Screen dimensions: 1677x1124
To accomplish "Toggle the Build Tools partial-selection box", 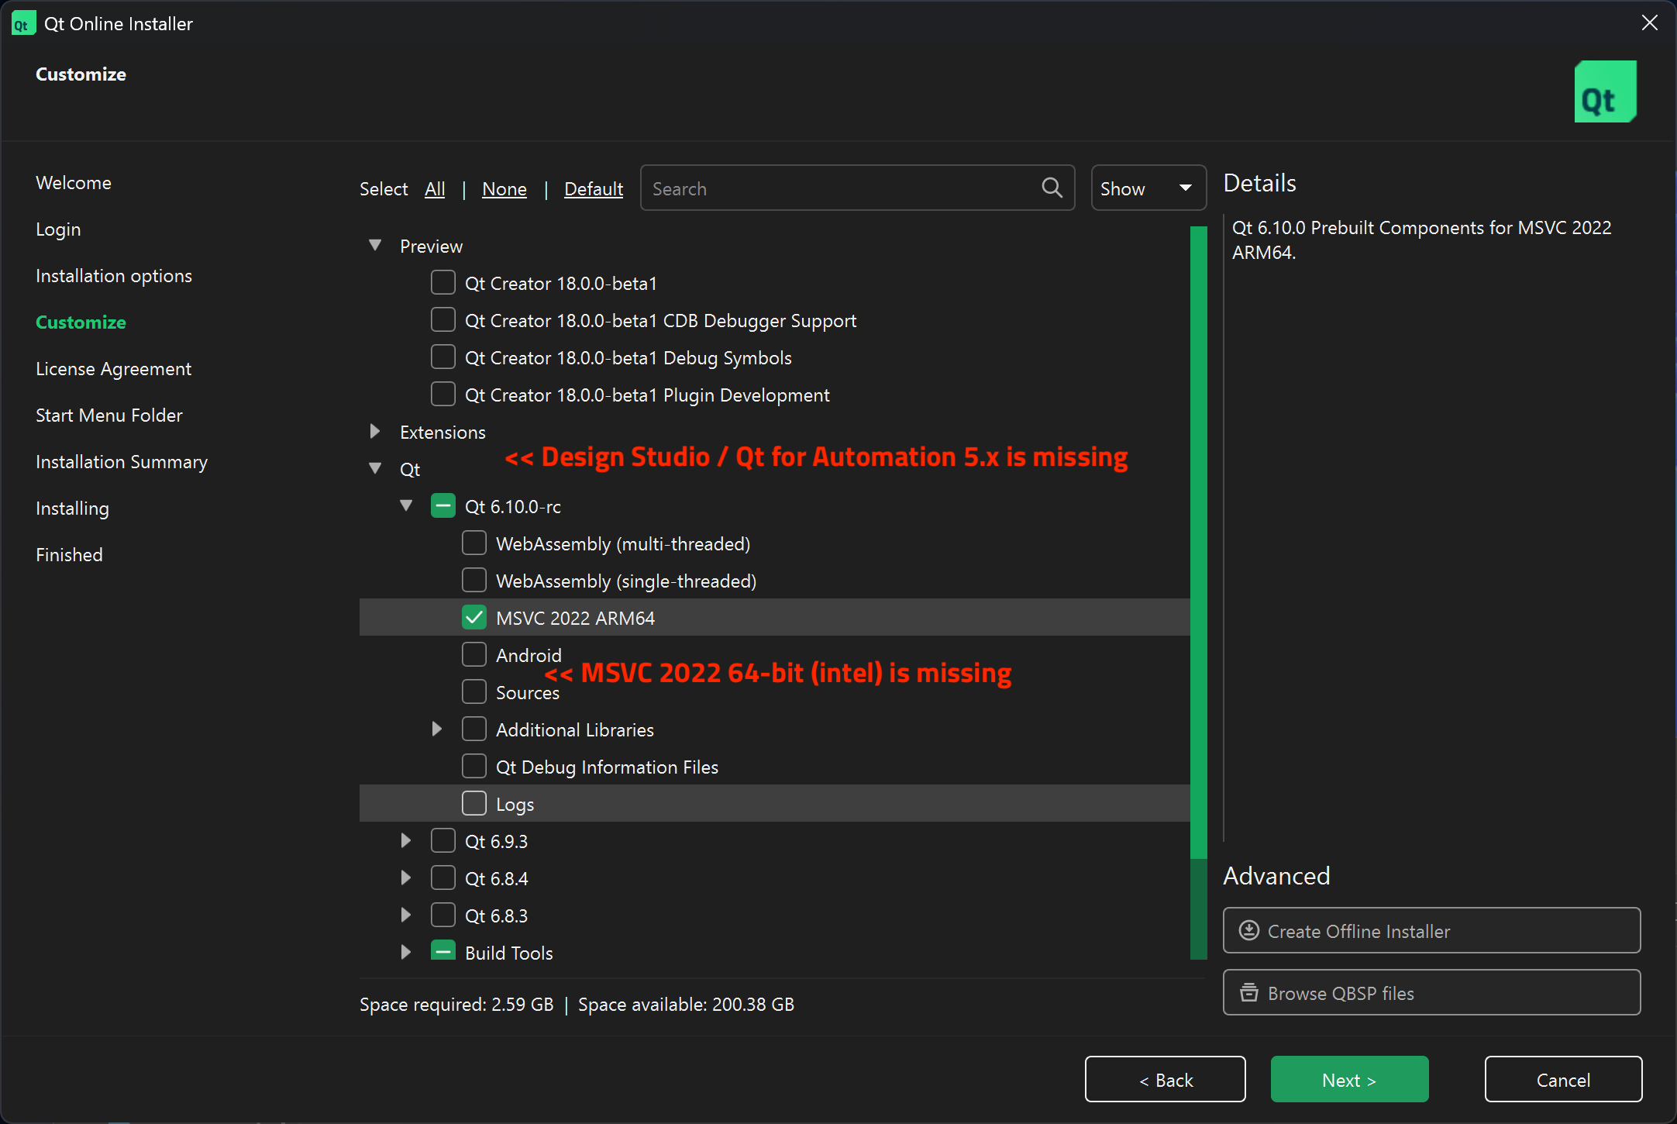I will pyautogui.click(x=443, y=951).
